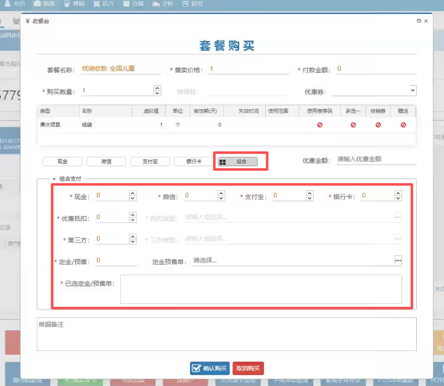Open the 优惠券 dropdown list
The width and height of the screenshot is (444, 386).
tap(412, 90)
